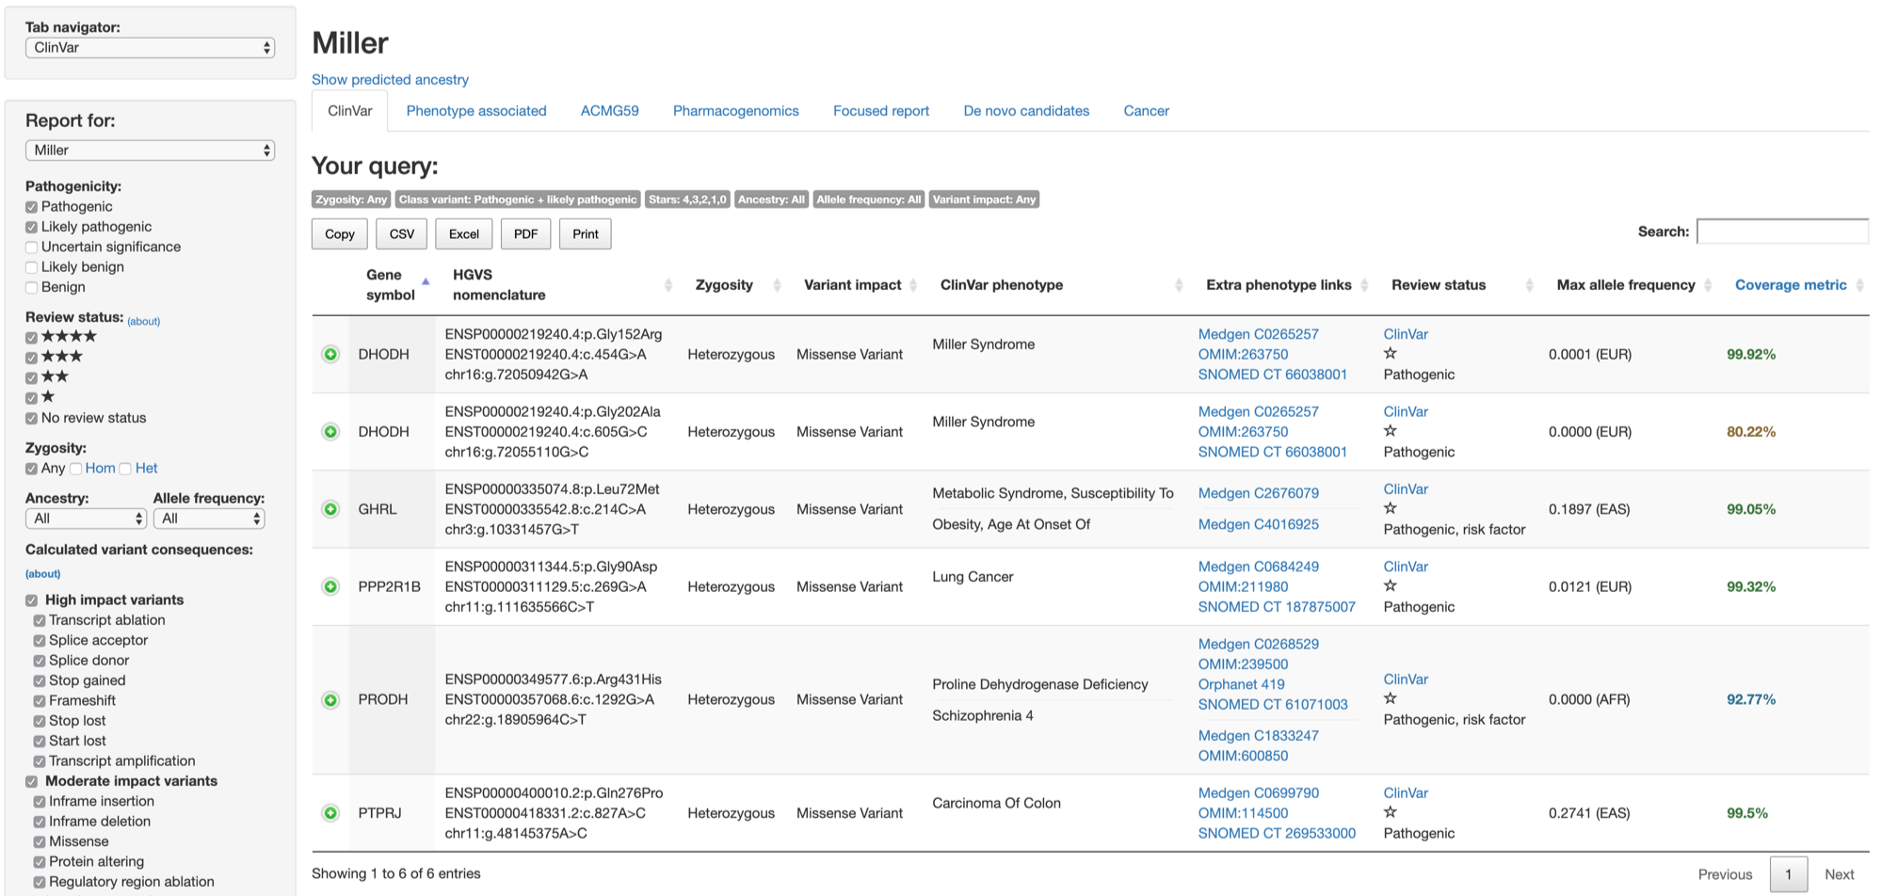Sort table by Extra phenotype links arrows
Screen dimensions: 1882x896
(1364, 285)
